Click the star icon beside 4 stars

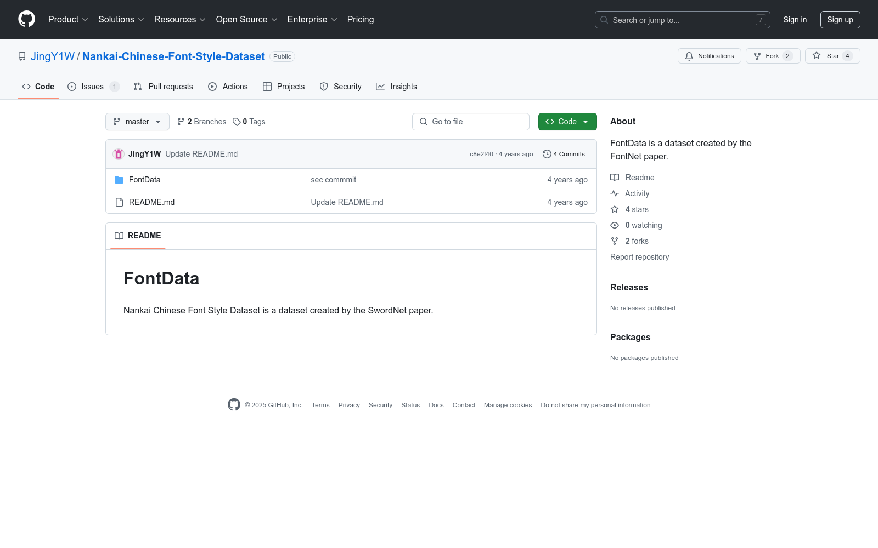tap(615, 209)
